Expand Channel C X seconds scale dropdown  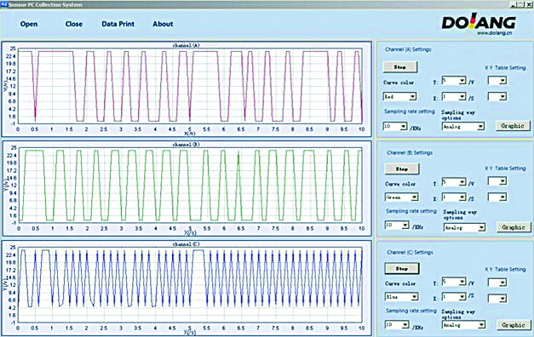454,297
